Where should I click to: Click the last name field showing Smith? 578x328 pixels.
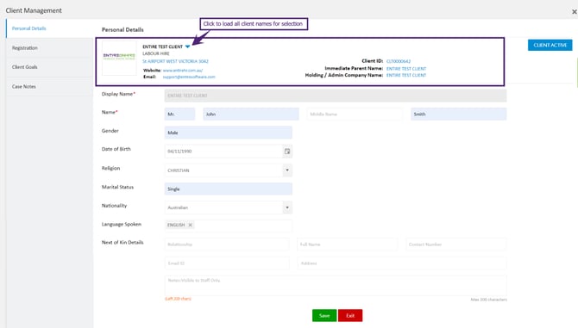tap(459, 114)
